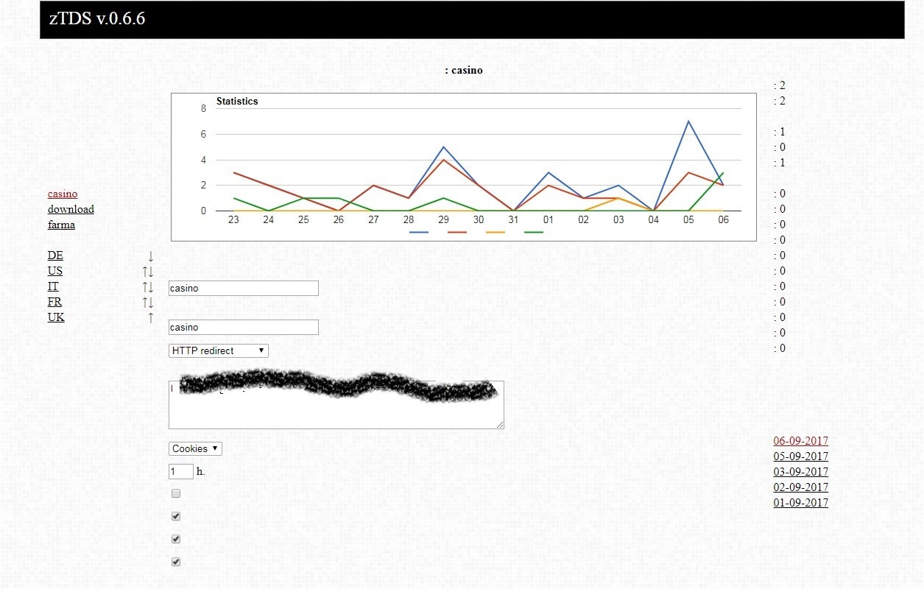Move FR up using its up arrow
The image size is (924, 589).
(x=146, y=303)
